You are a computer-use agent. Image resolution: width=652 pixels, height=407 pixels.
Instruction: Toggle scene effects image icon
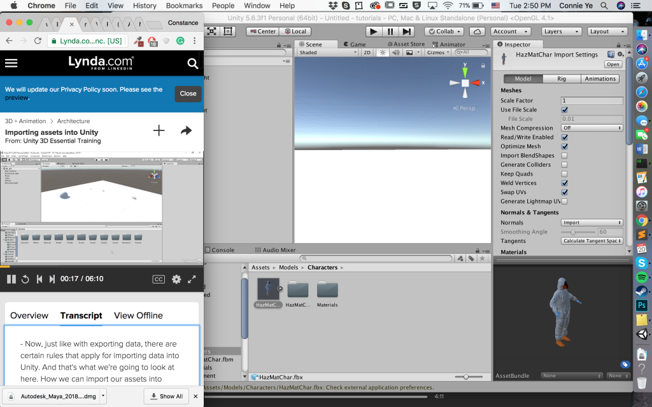coord(409,52)
